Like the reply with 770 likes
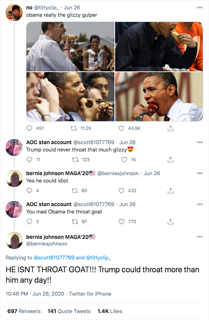This screenshot has height=320, width=209. pyautogui.click(x=121, y=222)
